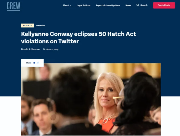Go to Reports & Investigations
180x136 pixels.
coord(108,5)
